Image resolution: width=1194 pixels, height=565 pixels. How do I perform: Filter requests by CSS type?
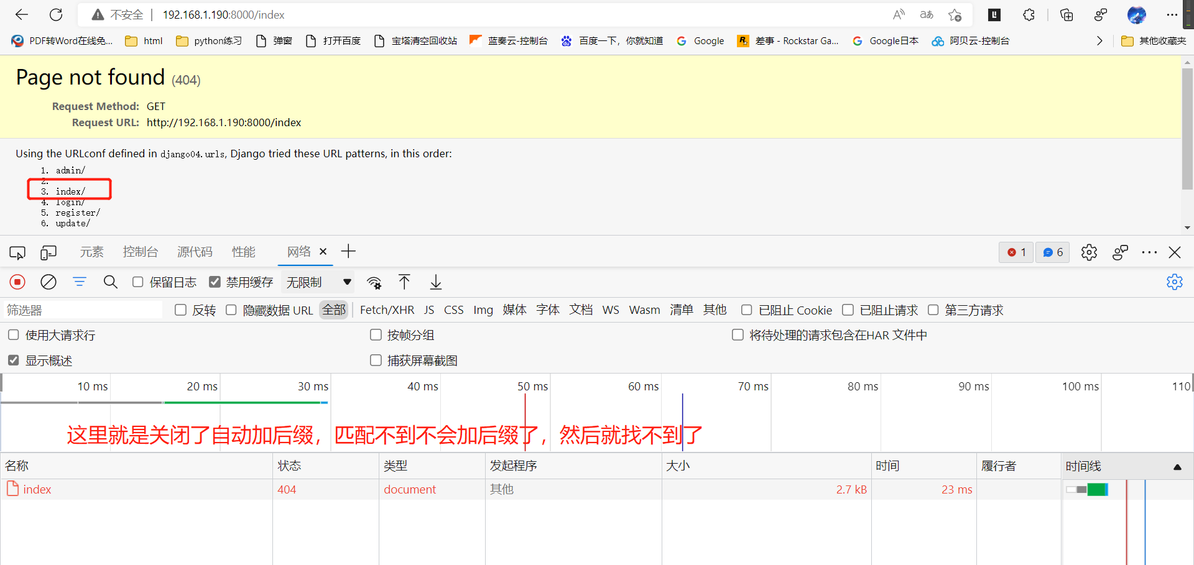tap(453, 310)
